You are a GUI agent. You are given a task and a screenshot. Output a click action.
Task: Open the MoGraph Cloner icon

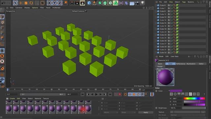click(116, 3)
